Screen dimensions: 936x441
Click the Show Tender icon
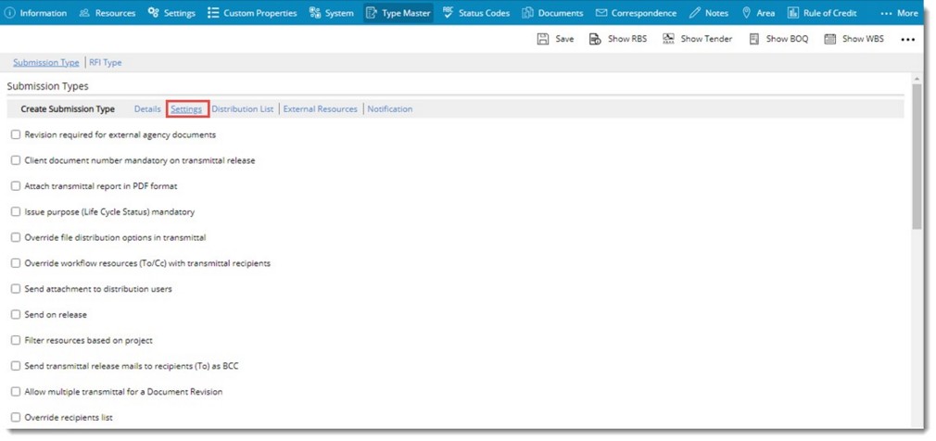[668, 39]
